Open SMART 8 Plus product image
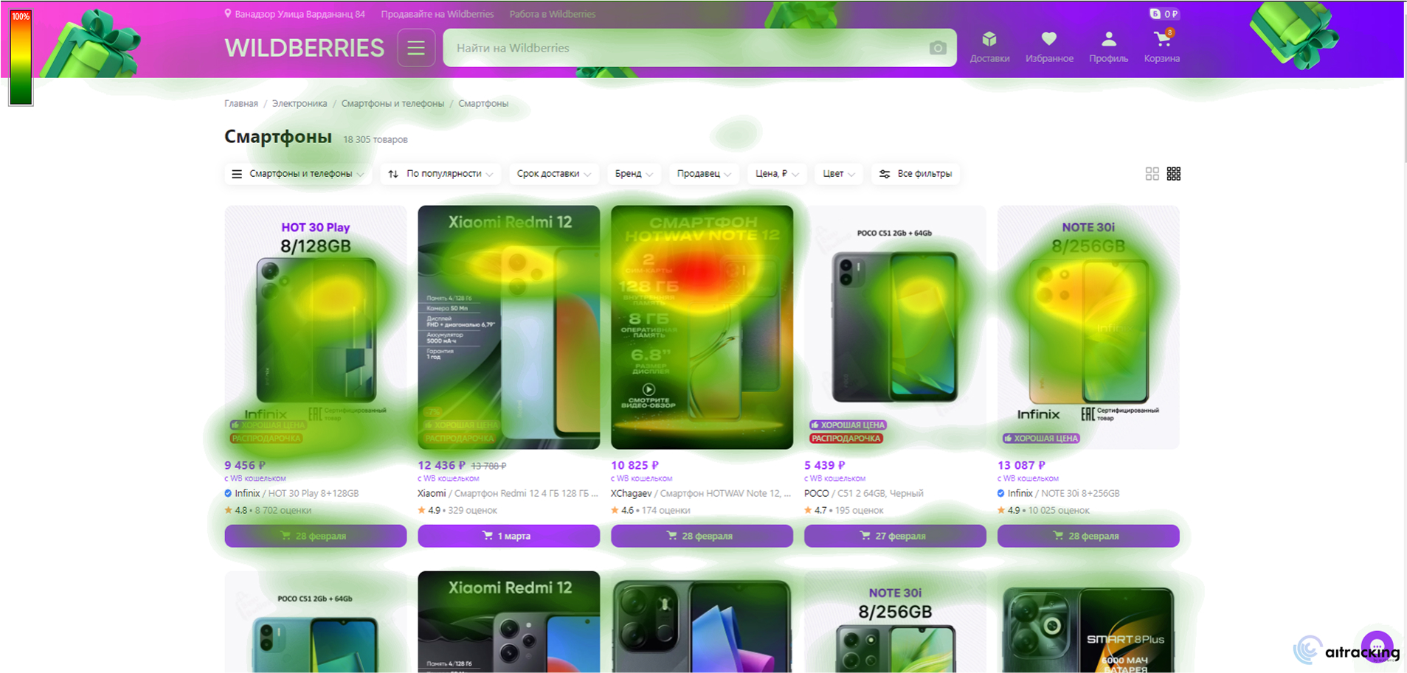This screenshot has height=673, width=1407. coord(1088,622)
